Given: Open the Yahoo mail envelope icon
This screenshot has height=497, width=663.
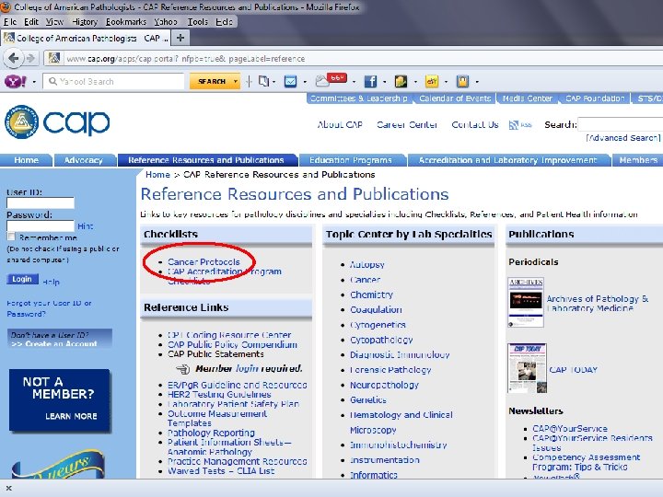Looking at the screenshot, I should click(x=290, y=81).
